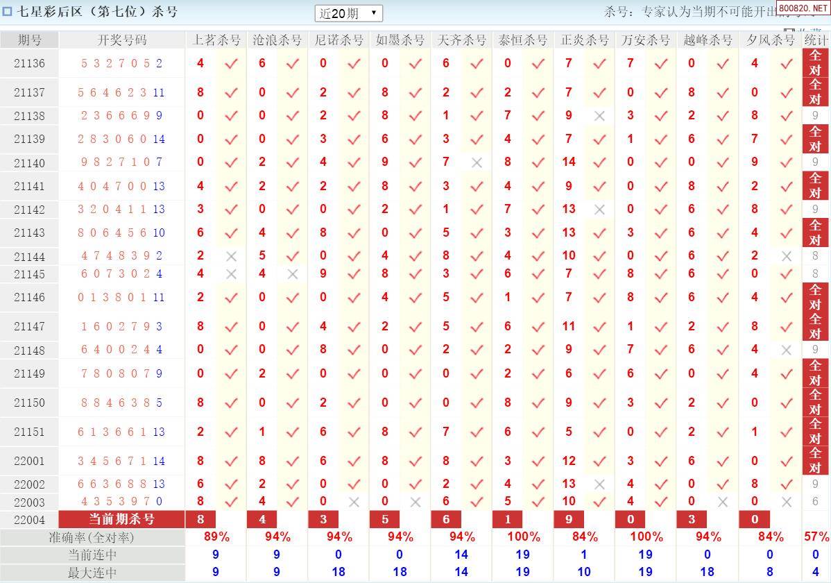831x583 pixels.
Task: Click winning numbers 5 3 2 7 0 5 2
Action: pyautogui.click(x=121, y=63)
